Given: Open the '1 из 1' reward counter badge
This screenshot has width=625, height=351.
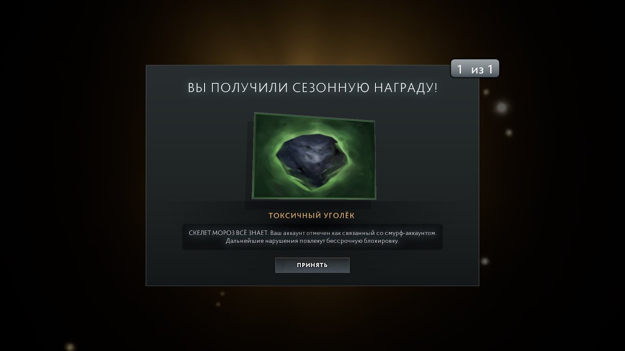Looking at the screenshot, I should tap(475, 69).
